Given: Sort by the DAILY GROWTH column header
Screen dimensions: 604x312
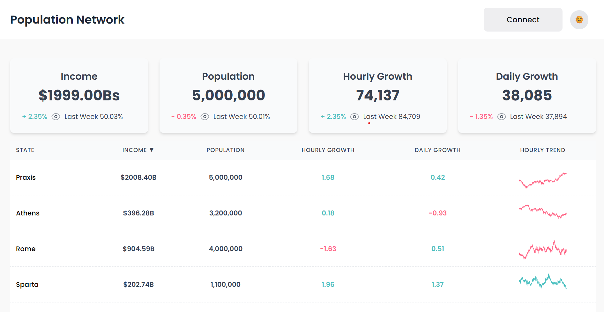Looking at the screenshot, I should point(437,150).
